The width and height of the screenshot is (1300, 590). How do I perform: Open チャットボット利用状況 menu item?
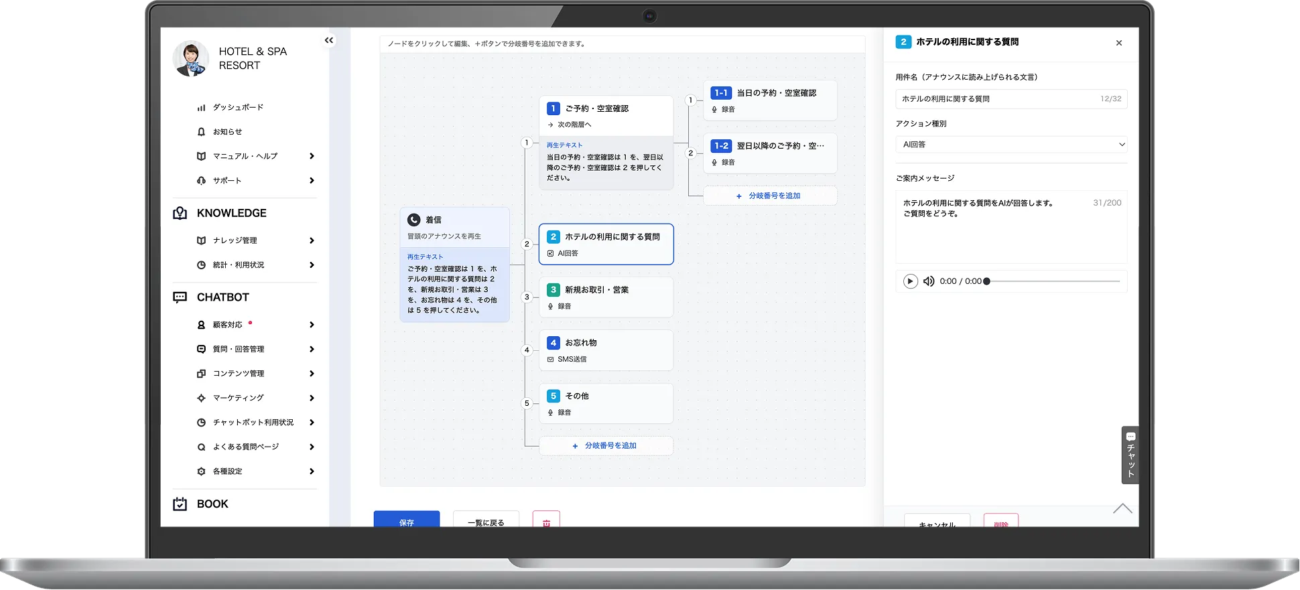click(x=253, y=423)
